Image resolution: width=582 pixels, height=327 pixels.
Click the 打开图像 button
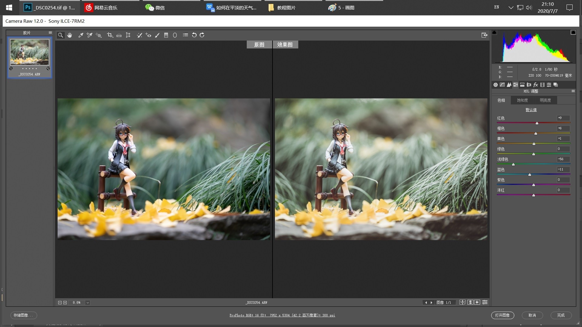tap(503, 315)
